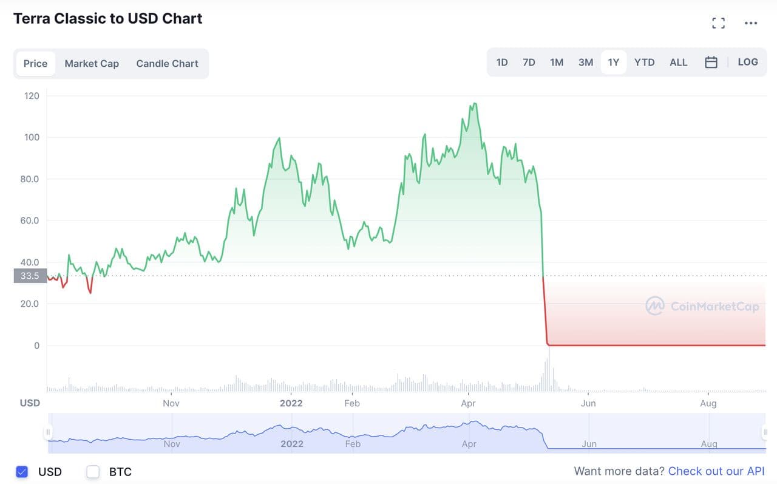Screen dimensions: 777x484
Task: Show ALL time price history
Action: 678,63
